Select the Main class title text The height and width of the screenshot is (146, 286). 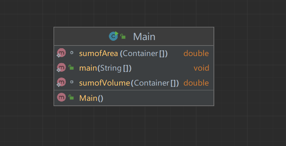click(144, 36)
